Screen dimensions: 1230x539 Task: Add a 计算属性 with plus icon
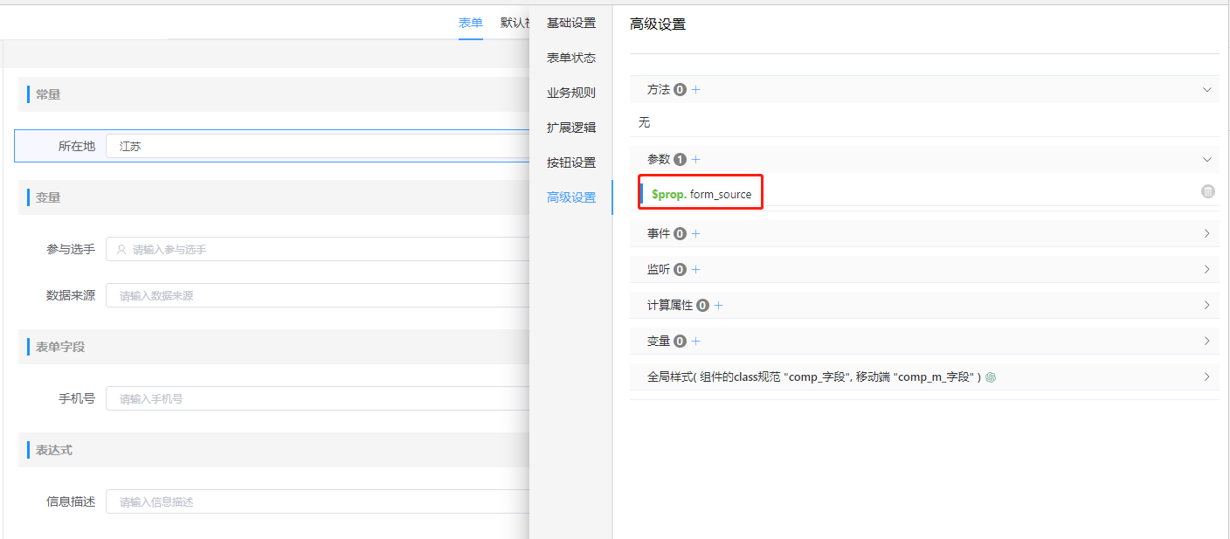click(x=719, y=306)
